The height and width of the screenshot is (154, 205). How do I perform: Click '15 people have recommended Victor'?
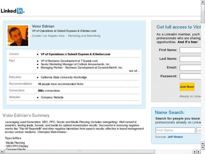click(61, 84)
